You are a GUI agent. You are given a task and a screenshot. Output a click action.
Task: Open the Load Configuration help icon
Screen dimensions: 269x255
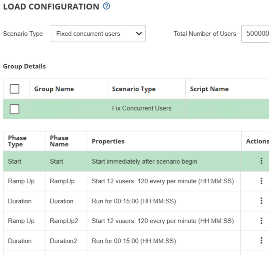pyautogui.click(x=106, y=6)
